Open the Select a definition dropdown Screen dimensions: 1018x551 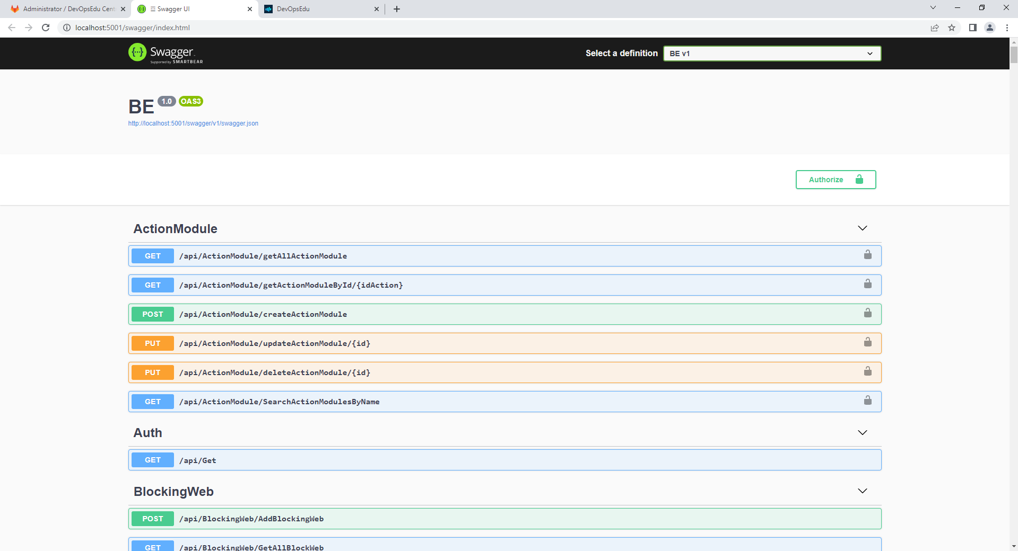[772, 54]
